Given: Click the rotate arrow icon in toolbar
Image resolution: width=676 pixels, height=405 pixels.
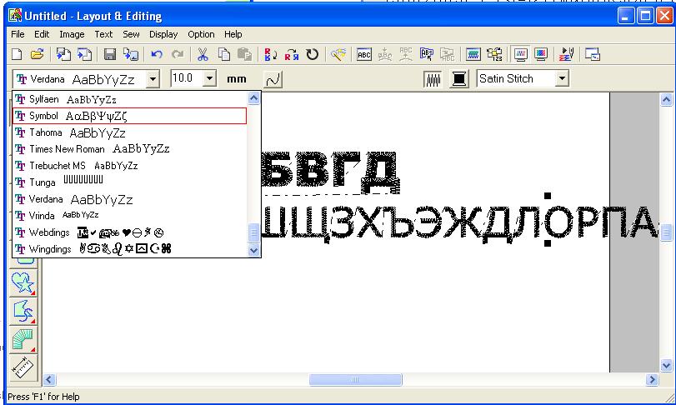Looking at the screenshot, I should (x=313, y=55).
